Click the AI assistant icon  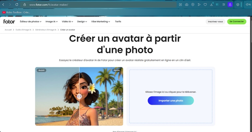(x=248, y=5)
